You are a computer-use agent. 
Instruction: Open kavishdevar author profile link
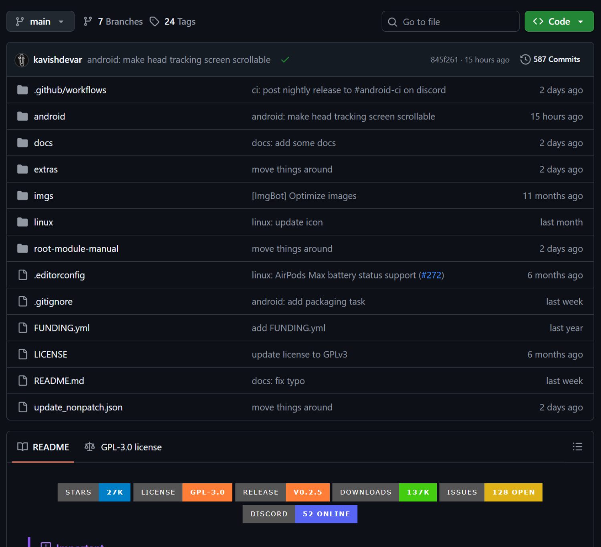coord(58,60)
